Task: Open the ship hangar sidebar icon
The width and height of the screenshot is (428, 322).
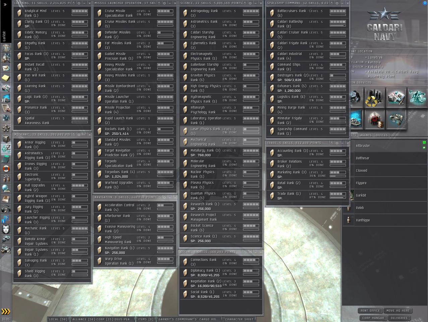Action: [x=6, y=239]
